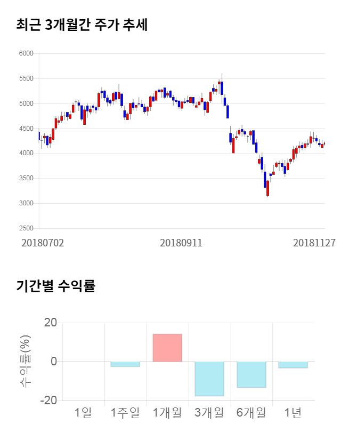Click the 20180911 middle date label

point(181,243)
